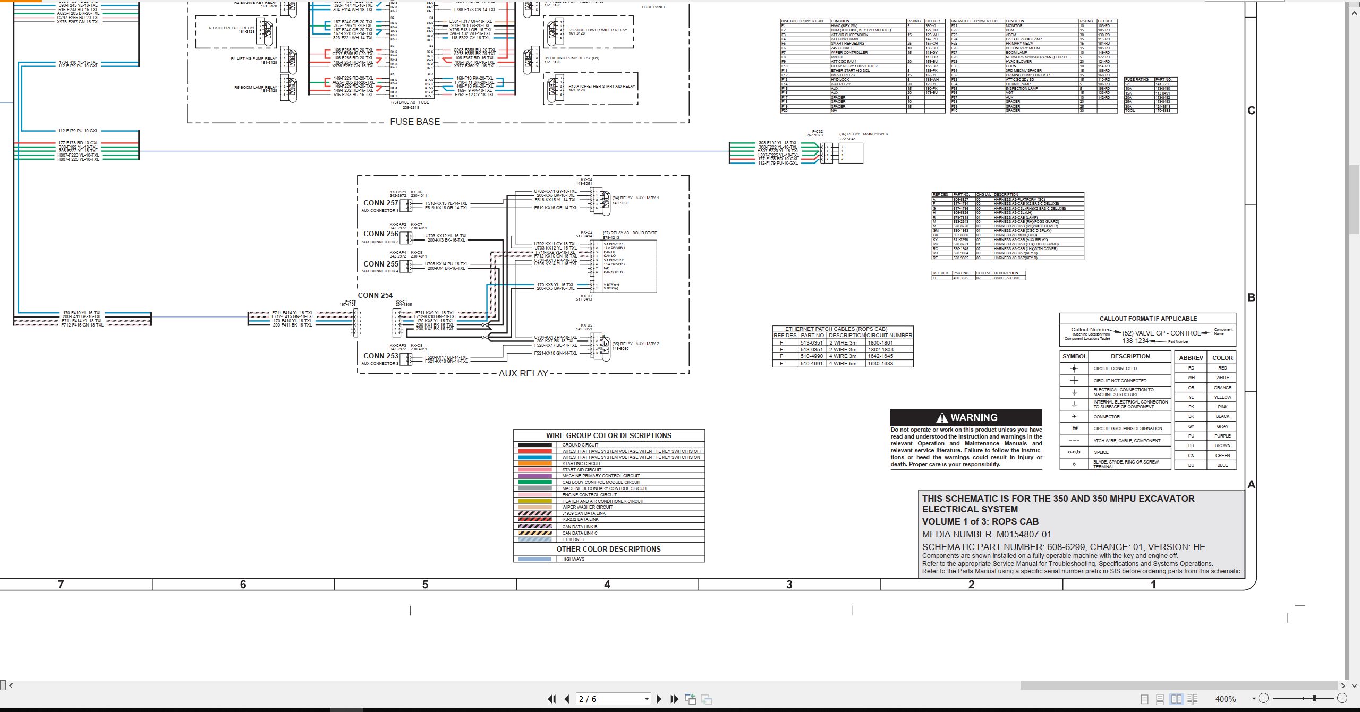Click circuit number 1800-1801 in patch cable table
Screen dimensions: 1360x712
[x=880, y=343]
